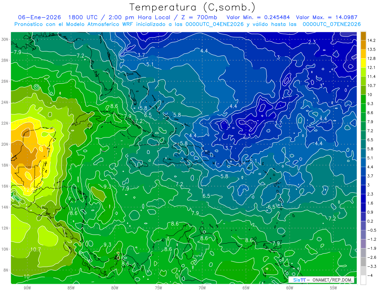This screenshot has width=378, height=292.
Task: Click the "30N" latitude axis label
Action: (5, 39)
